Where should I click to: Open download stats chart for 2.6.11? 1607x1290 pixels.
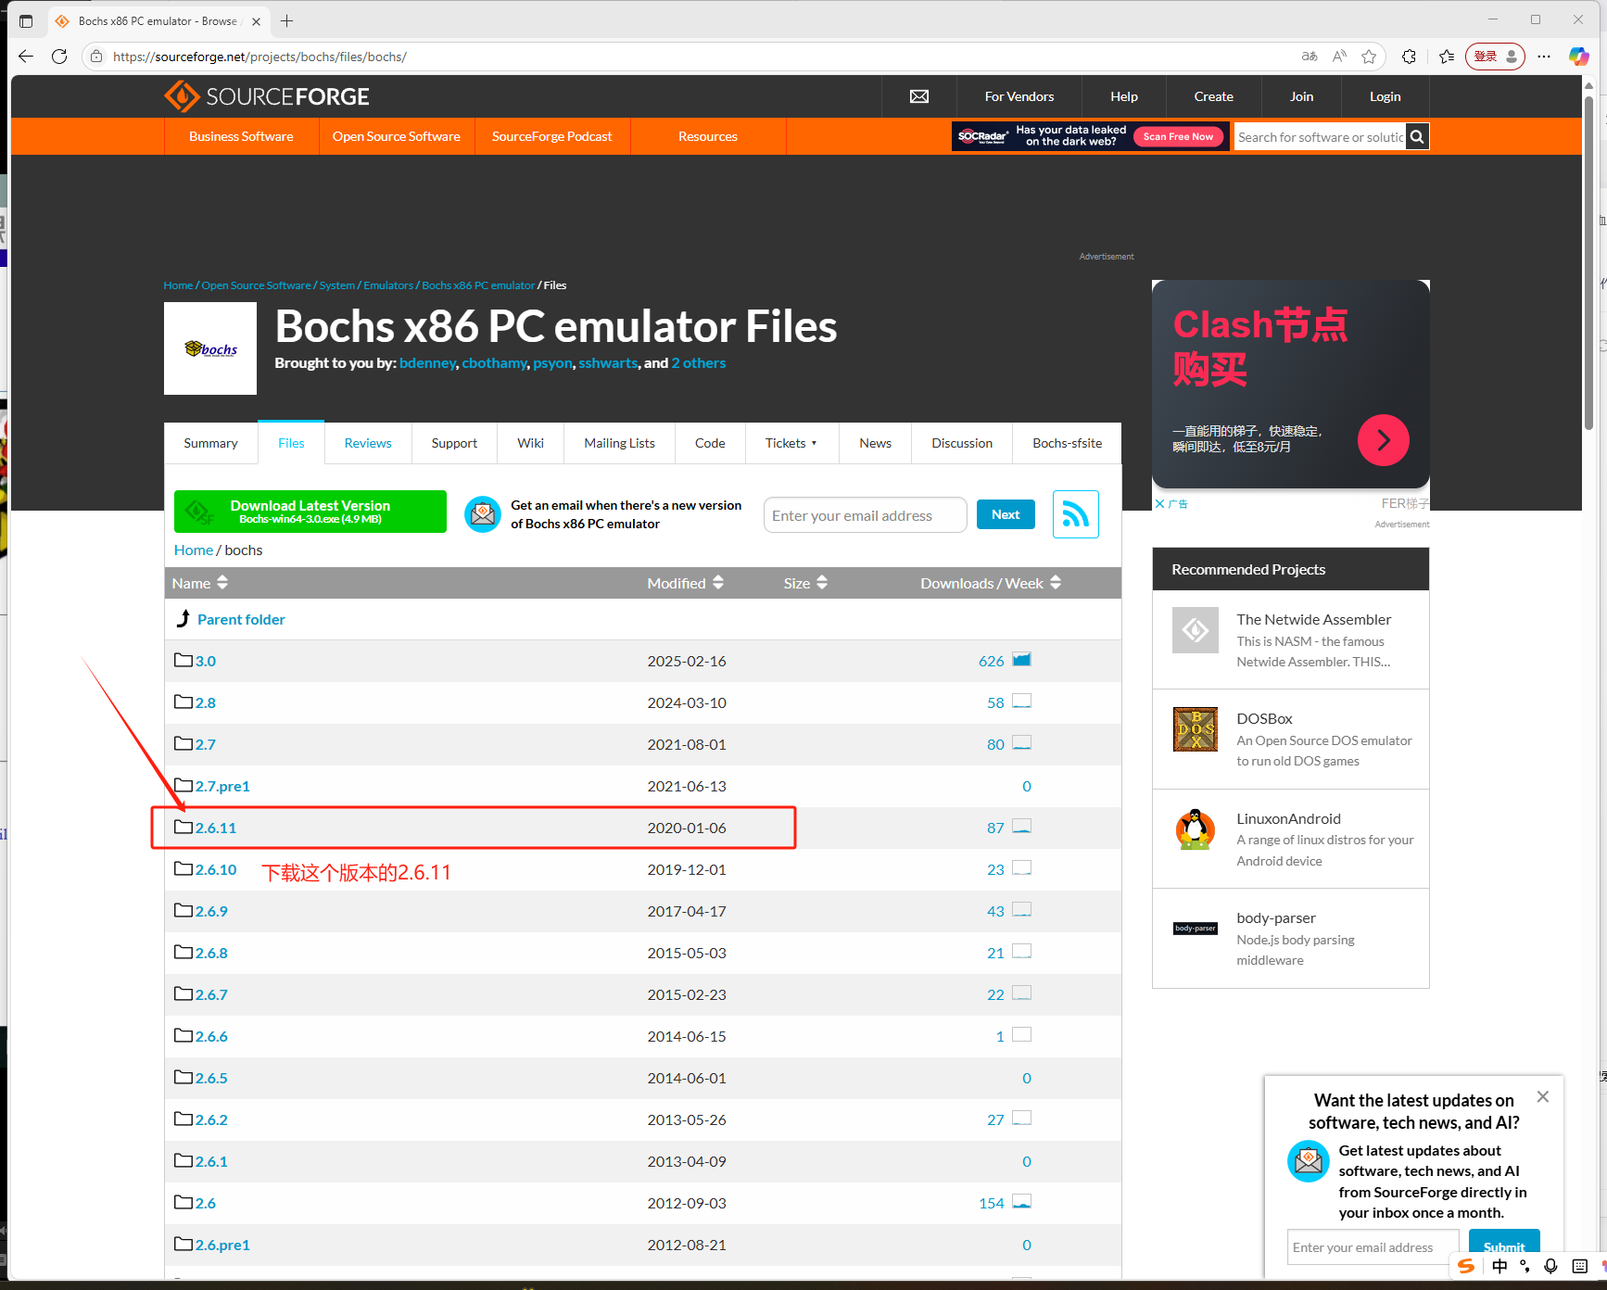click(x=1022, y=827)
